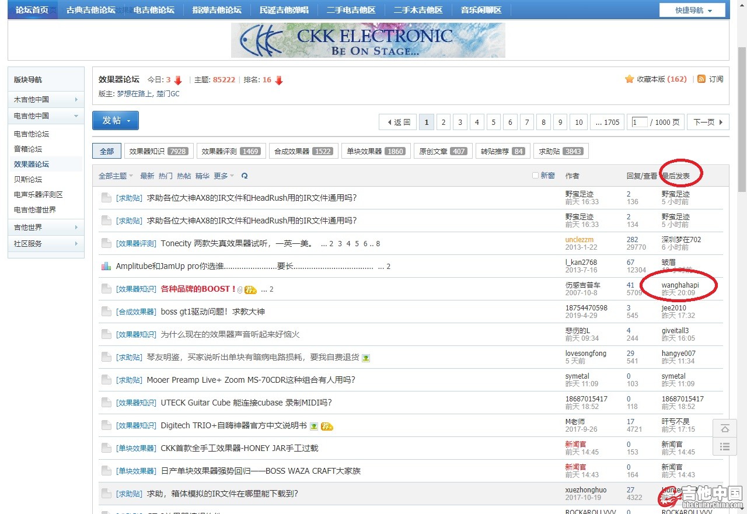Click the image icon after Digitech TRIO+ title
The image size is (747, 514).
[314, 426]
